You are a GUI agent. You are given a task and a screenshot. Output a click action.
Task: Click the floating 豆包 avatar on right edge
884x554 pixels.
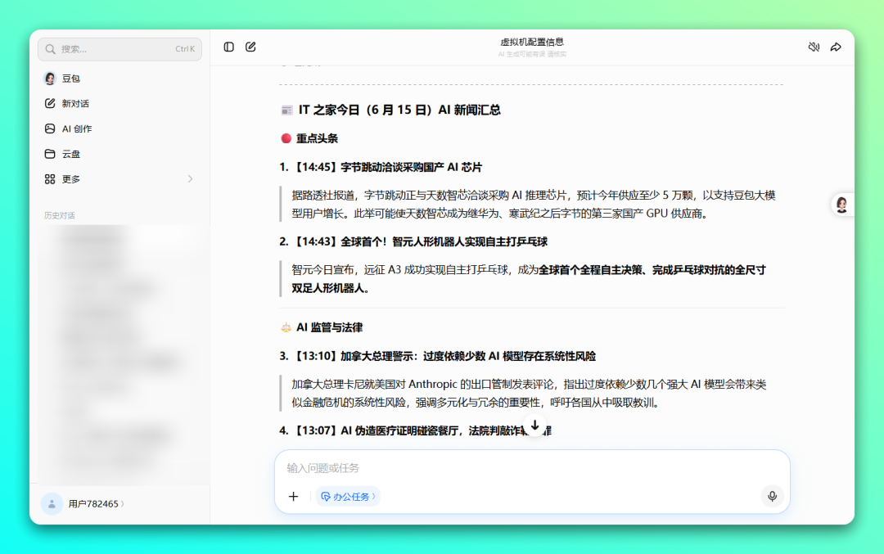tap(841, 205)
